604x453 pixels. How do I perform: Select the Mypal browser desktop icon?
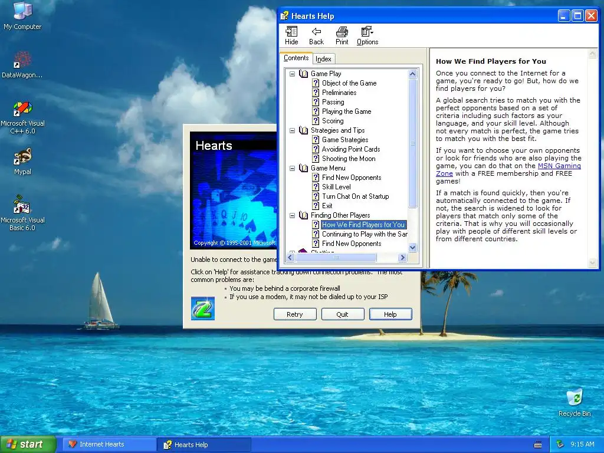[x=22, y=156]
